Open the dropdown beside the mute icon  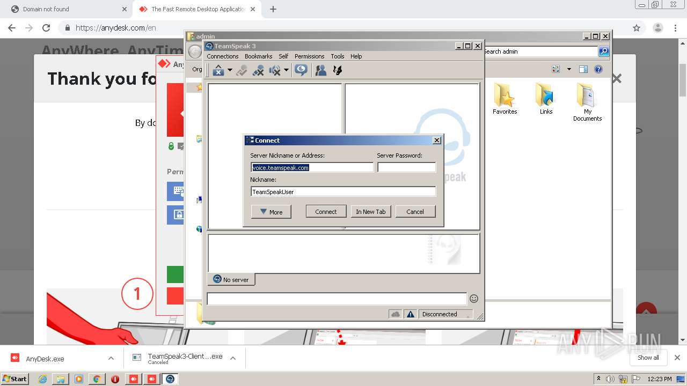[286, 70]
